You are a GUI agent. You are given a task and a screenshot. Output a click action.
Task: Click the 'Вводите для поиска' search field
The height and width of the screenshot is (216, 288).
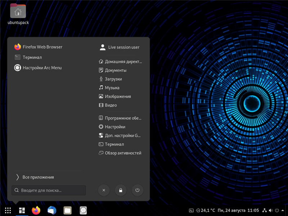49,190
